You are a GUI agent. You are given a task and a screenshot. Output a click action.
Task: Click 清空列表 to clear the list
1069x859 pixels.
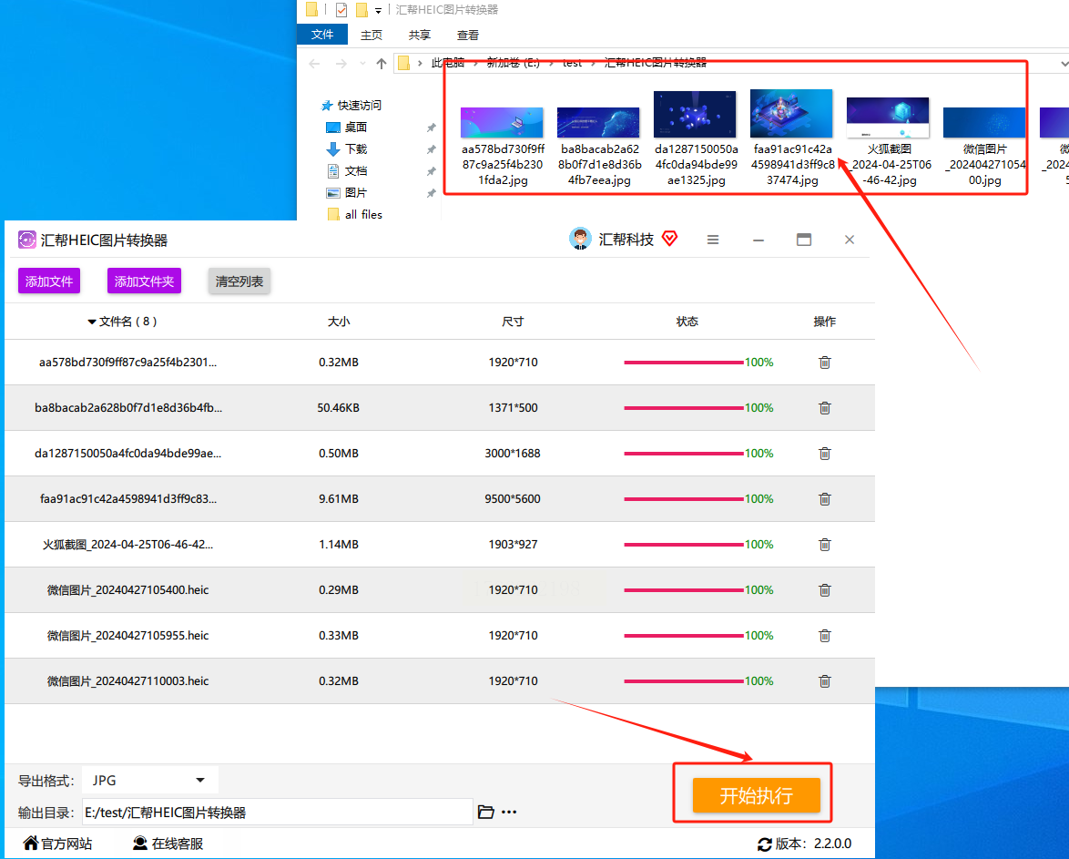[x=239, y=281]
